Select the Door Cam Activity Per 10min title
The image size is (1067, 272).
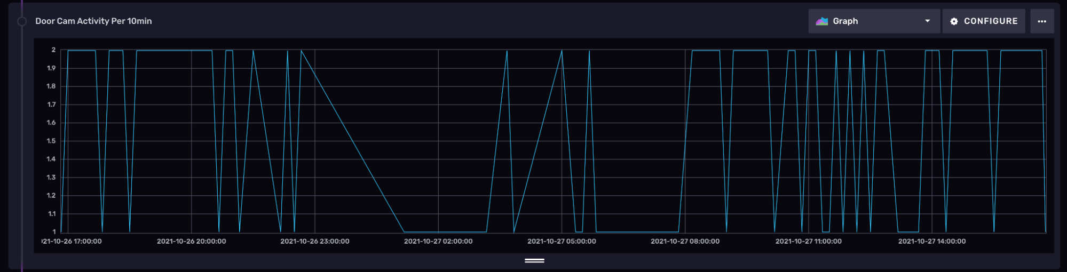pos(93,21)
